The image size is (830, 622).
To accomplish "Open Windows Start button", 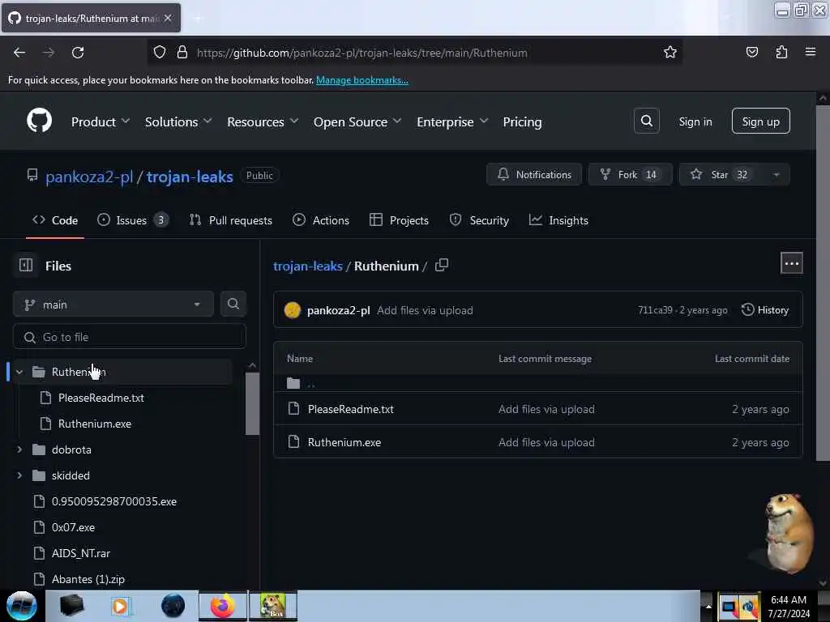I will (x=22, y=606).
